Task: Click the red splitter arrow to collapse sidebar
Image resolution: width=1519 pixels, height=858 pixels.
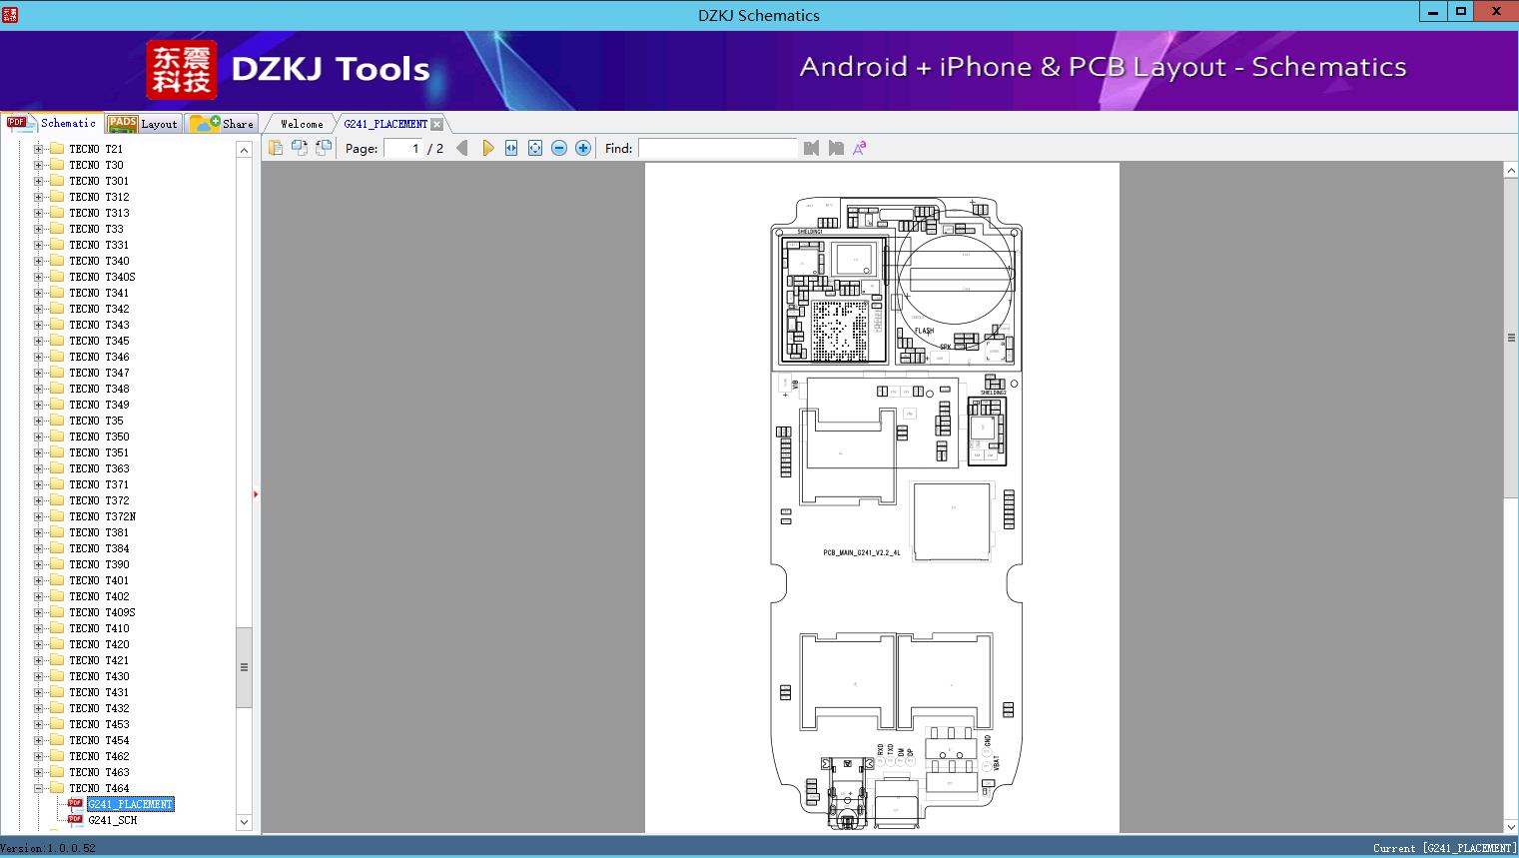Action: [x=256, y=494]
